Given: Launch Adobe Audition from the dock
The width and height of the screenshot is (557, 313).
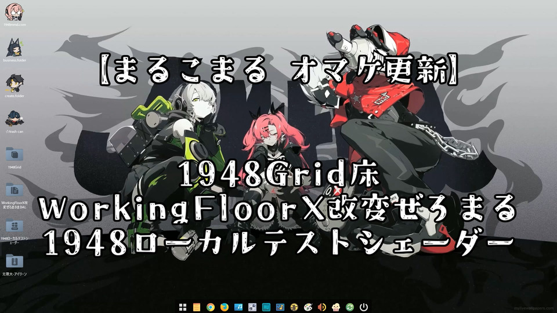Looking at the screenshot, I should pyautogui.click(x=266, y=307).
